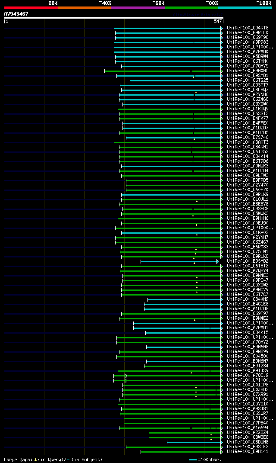Select the UniRef100_B6SST3 label

(248, 114)
